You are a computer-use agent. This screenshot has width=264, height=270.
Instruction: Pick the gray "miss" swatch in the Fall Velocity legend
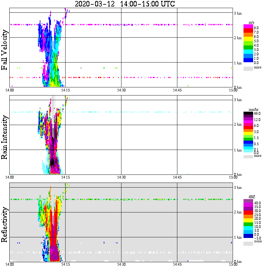point(248,68)
